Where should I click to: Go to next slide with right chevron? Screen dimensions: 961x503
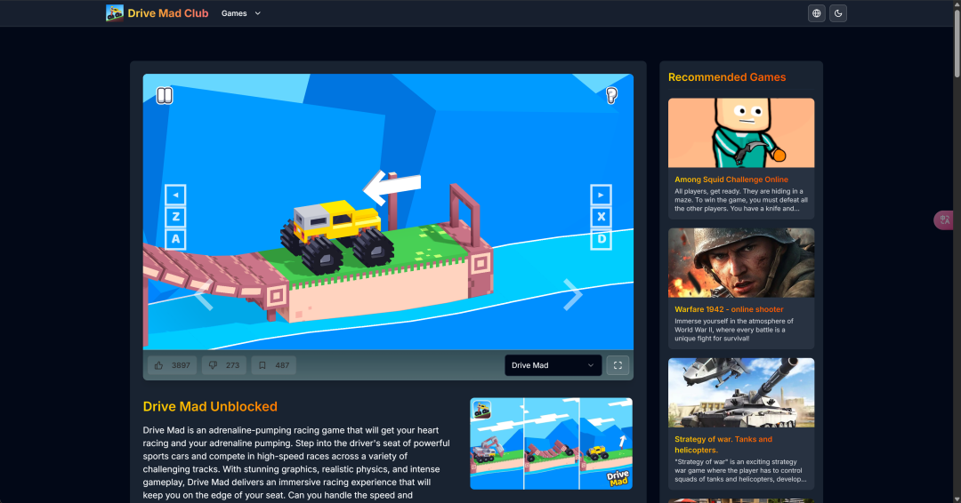click(x=572, y=295)
